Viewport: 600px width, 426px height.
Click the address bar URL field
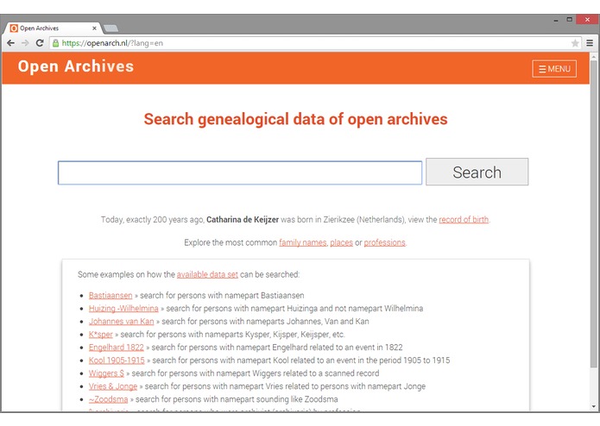pos(313,43)
